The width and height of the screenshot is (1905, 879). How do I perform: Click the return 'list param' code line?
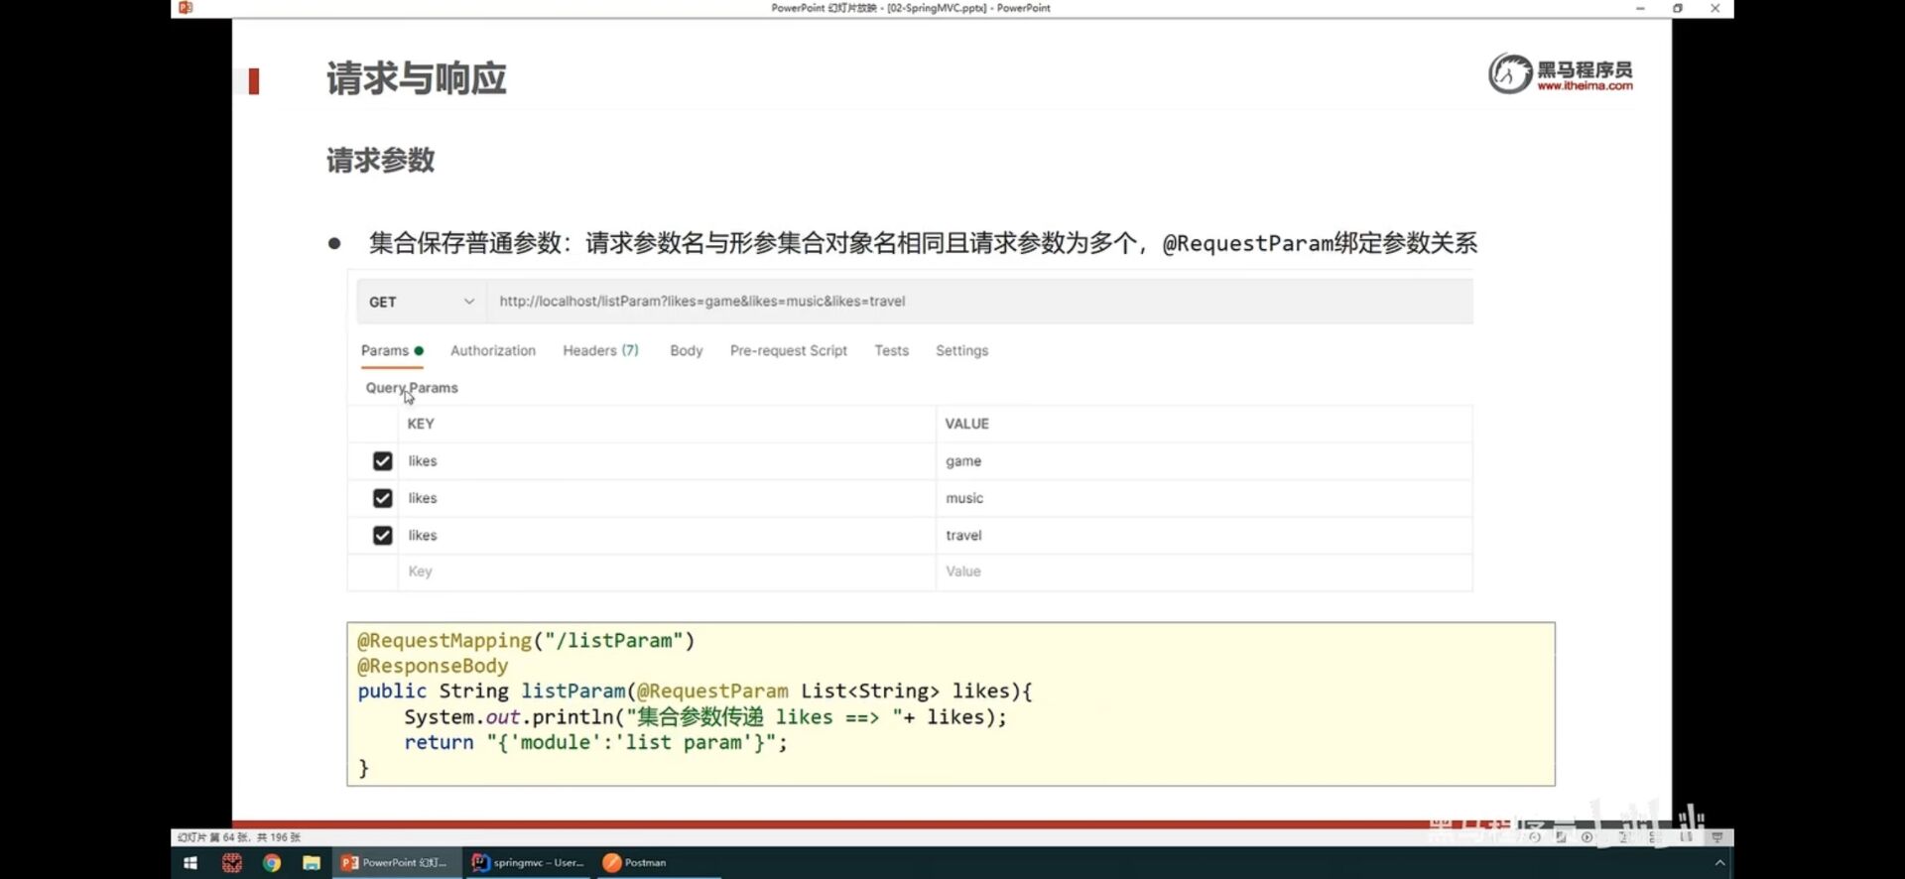tap(595, 743)
